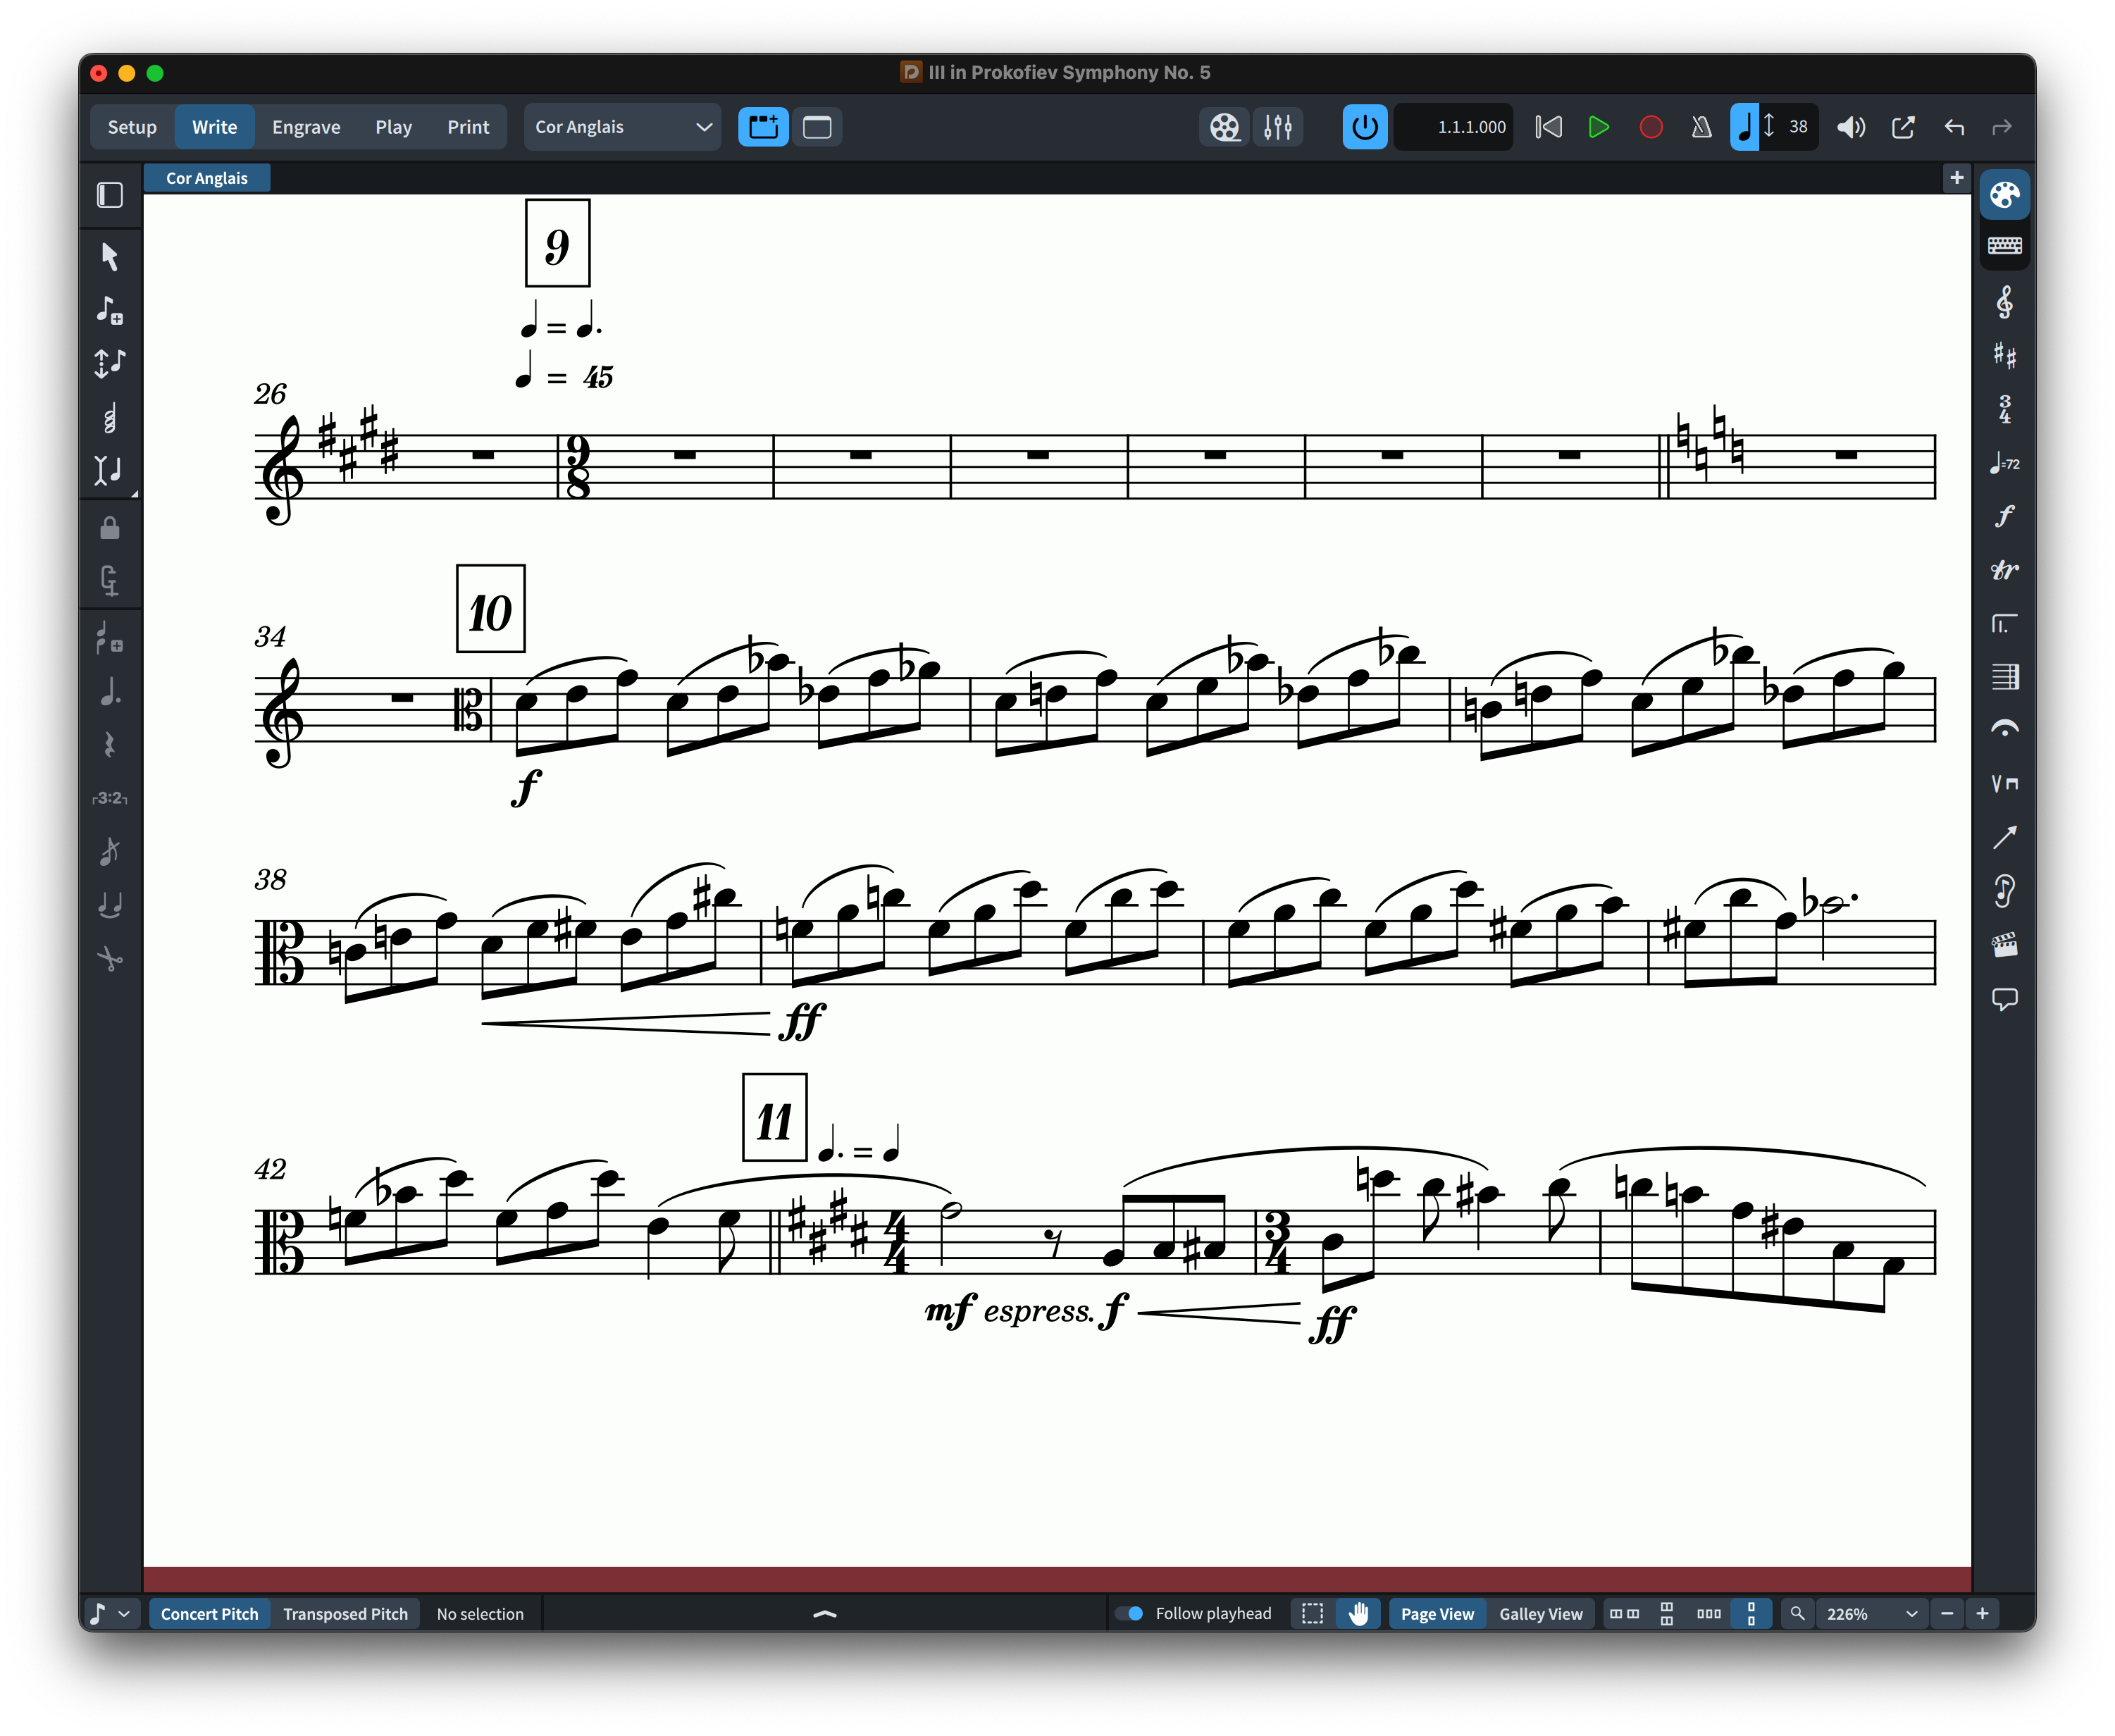This screenshot has height=1736, width=2115.
Task: Enable hand tool
Action: coord(1358,1613)
